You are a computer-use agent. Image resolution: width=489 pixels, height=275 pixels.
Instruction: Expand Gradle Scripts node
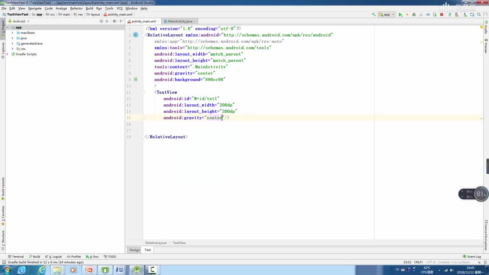pyautogui.click(x=7, y=54)
